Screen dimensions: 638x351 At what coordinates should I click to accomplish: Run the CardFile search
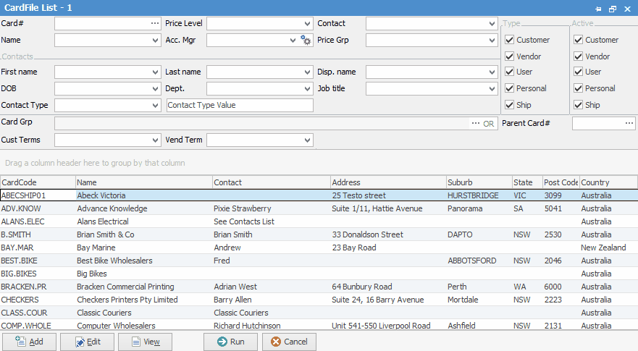pos(231,342)
